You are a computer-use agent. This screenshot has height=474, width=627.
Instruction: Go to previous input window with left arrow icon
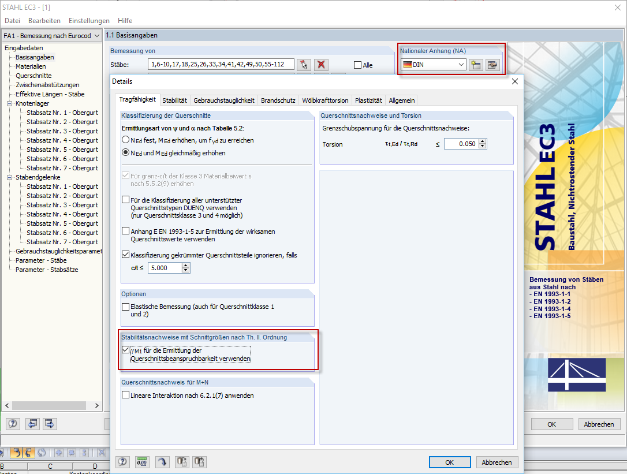32,424
